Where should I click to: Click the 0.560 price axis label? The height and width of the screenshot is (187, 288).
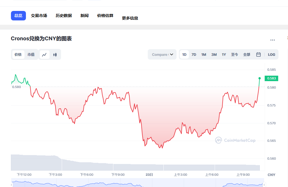[272, 159]
